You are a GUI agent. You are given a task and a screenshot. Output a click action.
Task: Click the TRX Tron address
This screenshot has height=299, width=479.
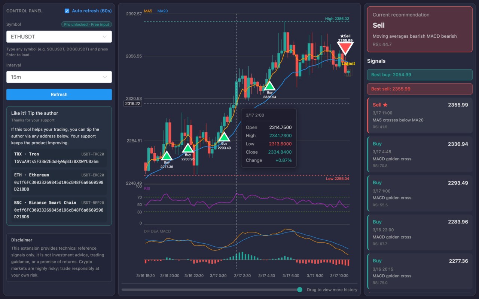click(x=57, y=161)
